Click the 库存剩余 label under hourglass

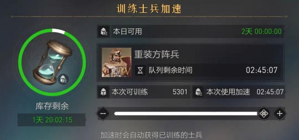(x=52, y=106)
